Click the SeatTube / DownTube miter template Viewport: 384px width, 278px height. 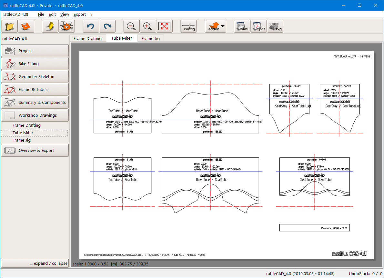[x=314, y=177]
